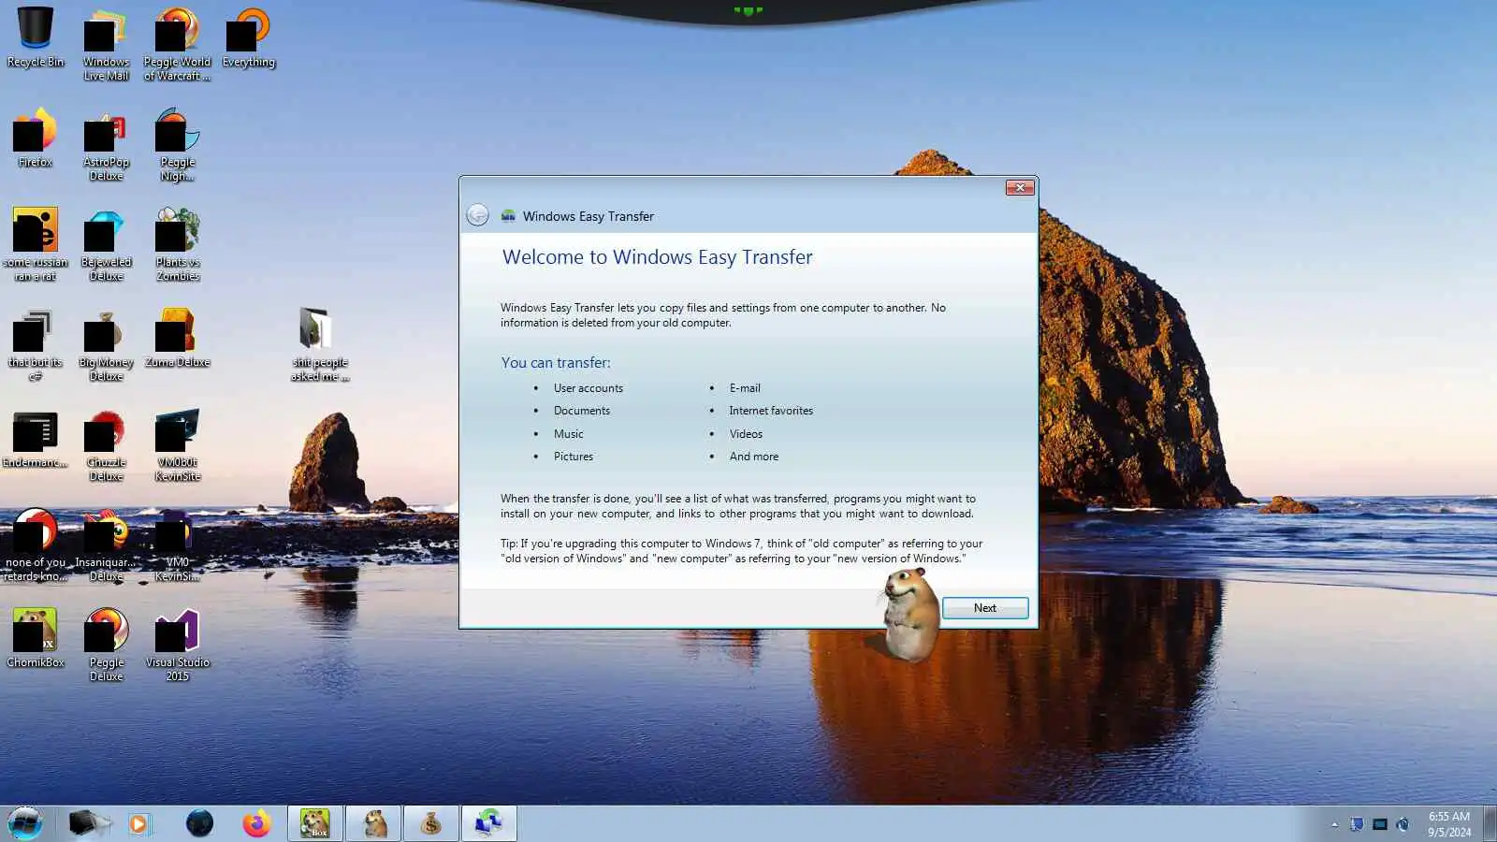Select VM0 KevinSi... desktop icon
Screen dimensions: 1497x842
(177, 544)
